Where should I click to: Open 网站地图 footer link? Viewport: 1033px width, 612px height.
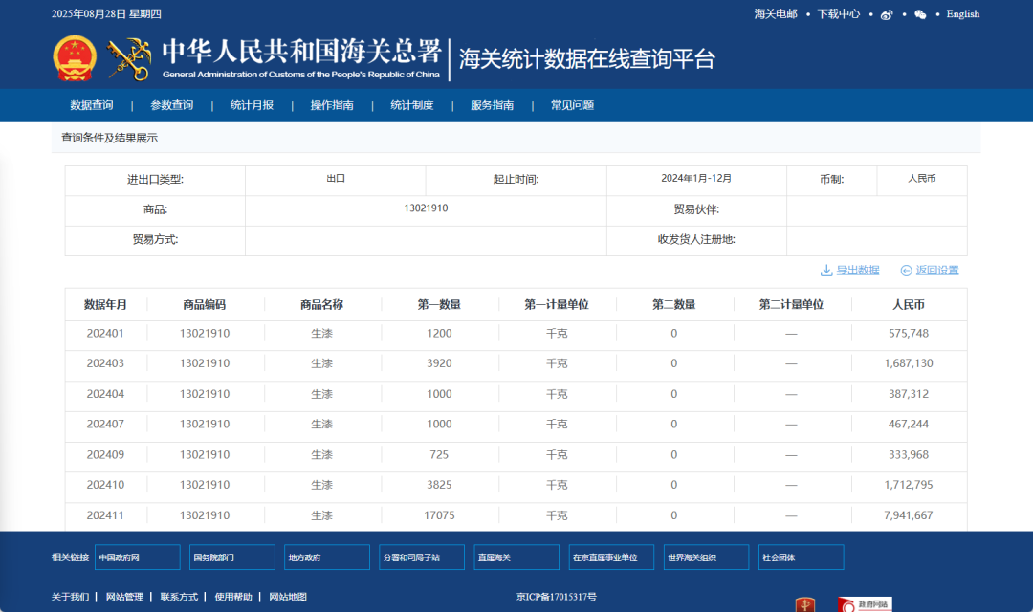288,597
